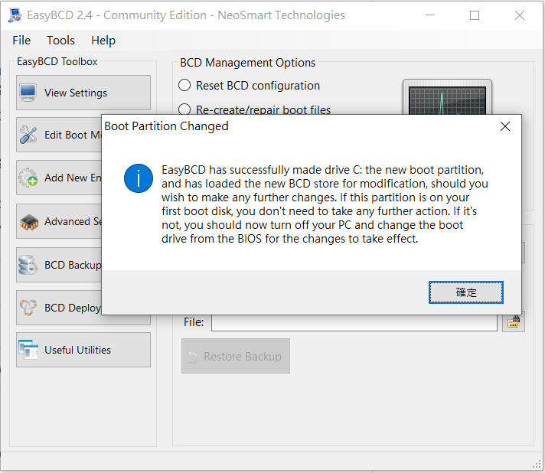Click the View Settings monitor icon

[28, 93]
